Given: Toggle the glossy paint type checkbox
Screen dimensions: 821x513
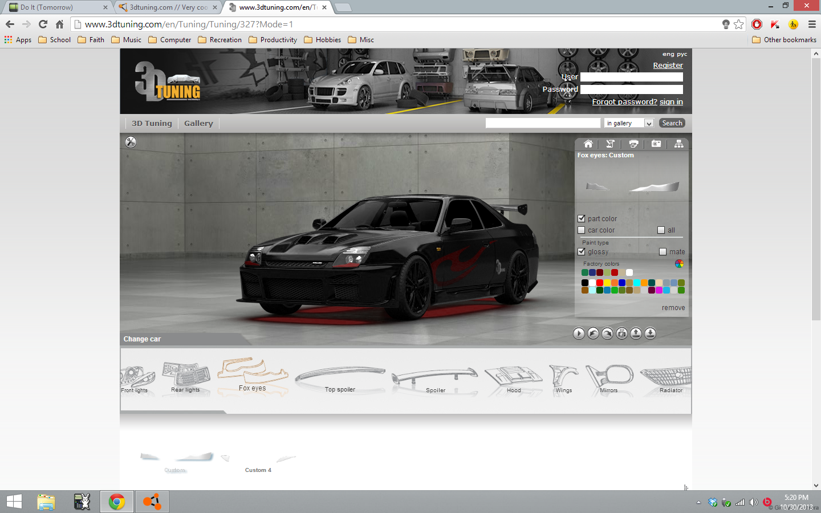Looking at the screenshot, I should tap(582, 251).
